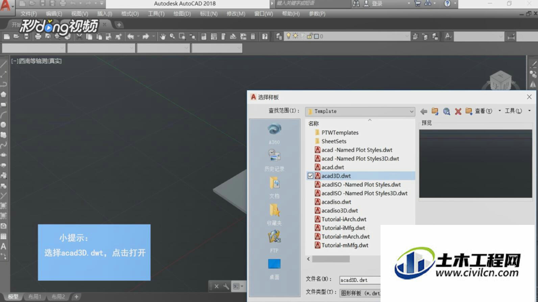Open the 编辑(E) menu
Image resolution: width=538 pixels, height=302 pixels.
(x=54, y=14)
